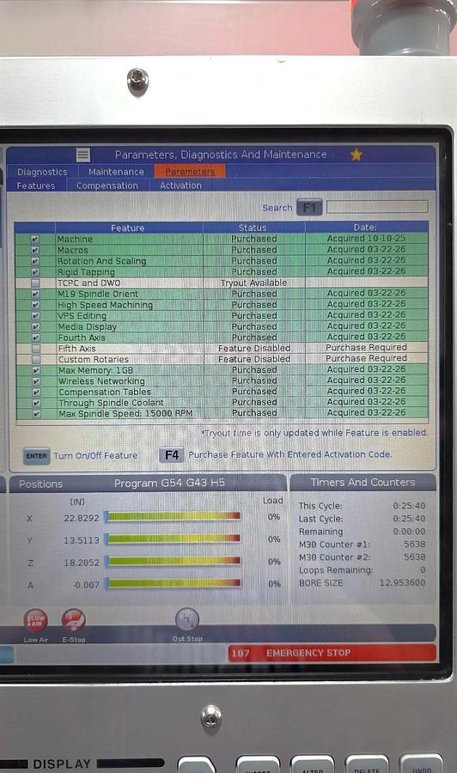Click the Turn On/Off Feature label

[x=95, y=456]
